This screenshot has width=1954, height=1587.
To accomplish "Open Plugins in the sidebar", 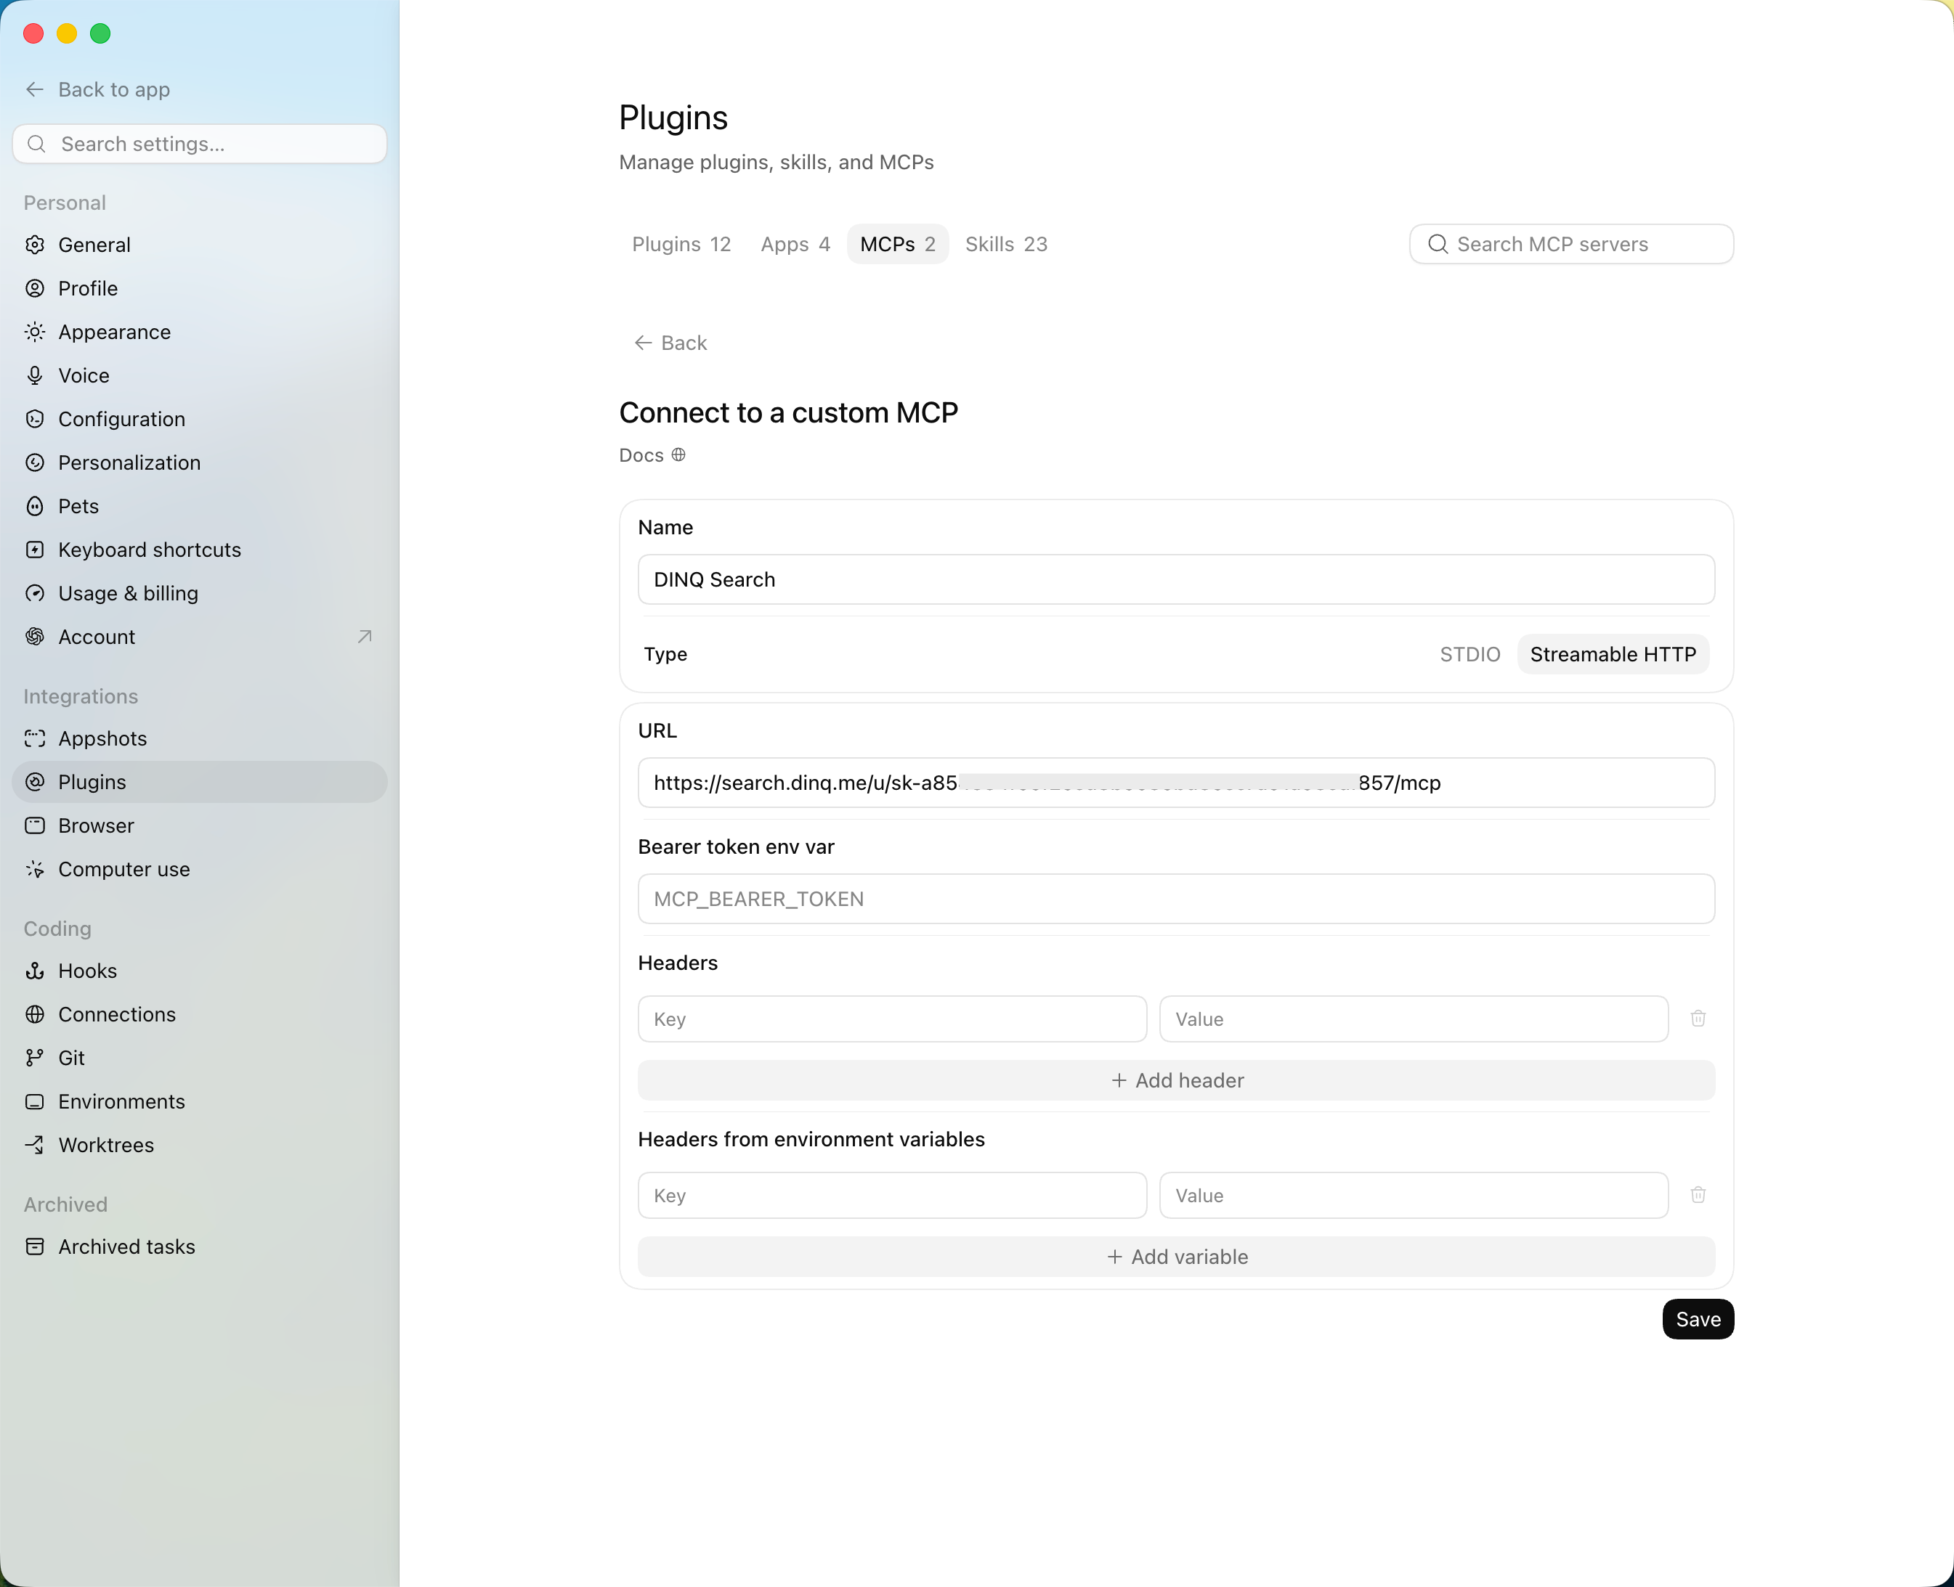I will [x=200, y=783].
